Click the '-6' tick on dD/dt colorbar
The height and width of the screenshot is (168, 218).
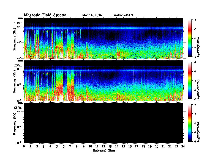195,81
